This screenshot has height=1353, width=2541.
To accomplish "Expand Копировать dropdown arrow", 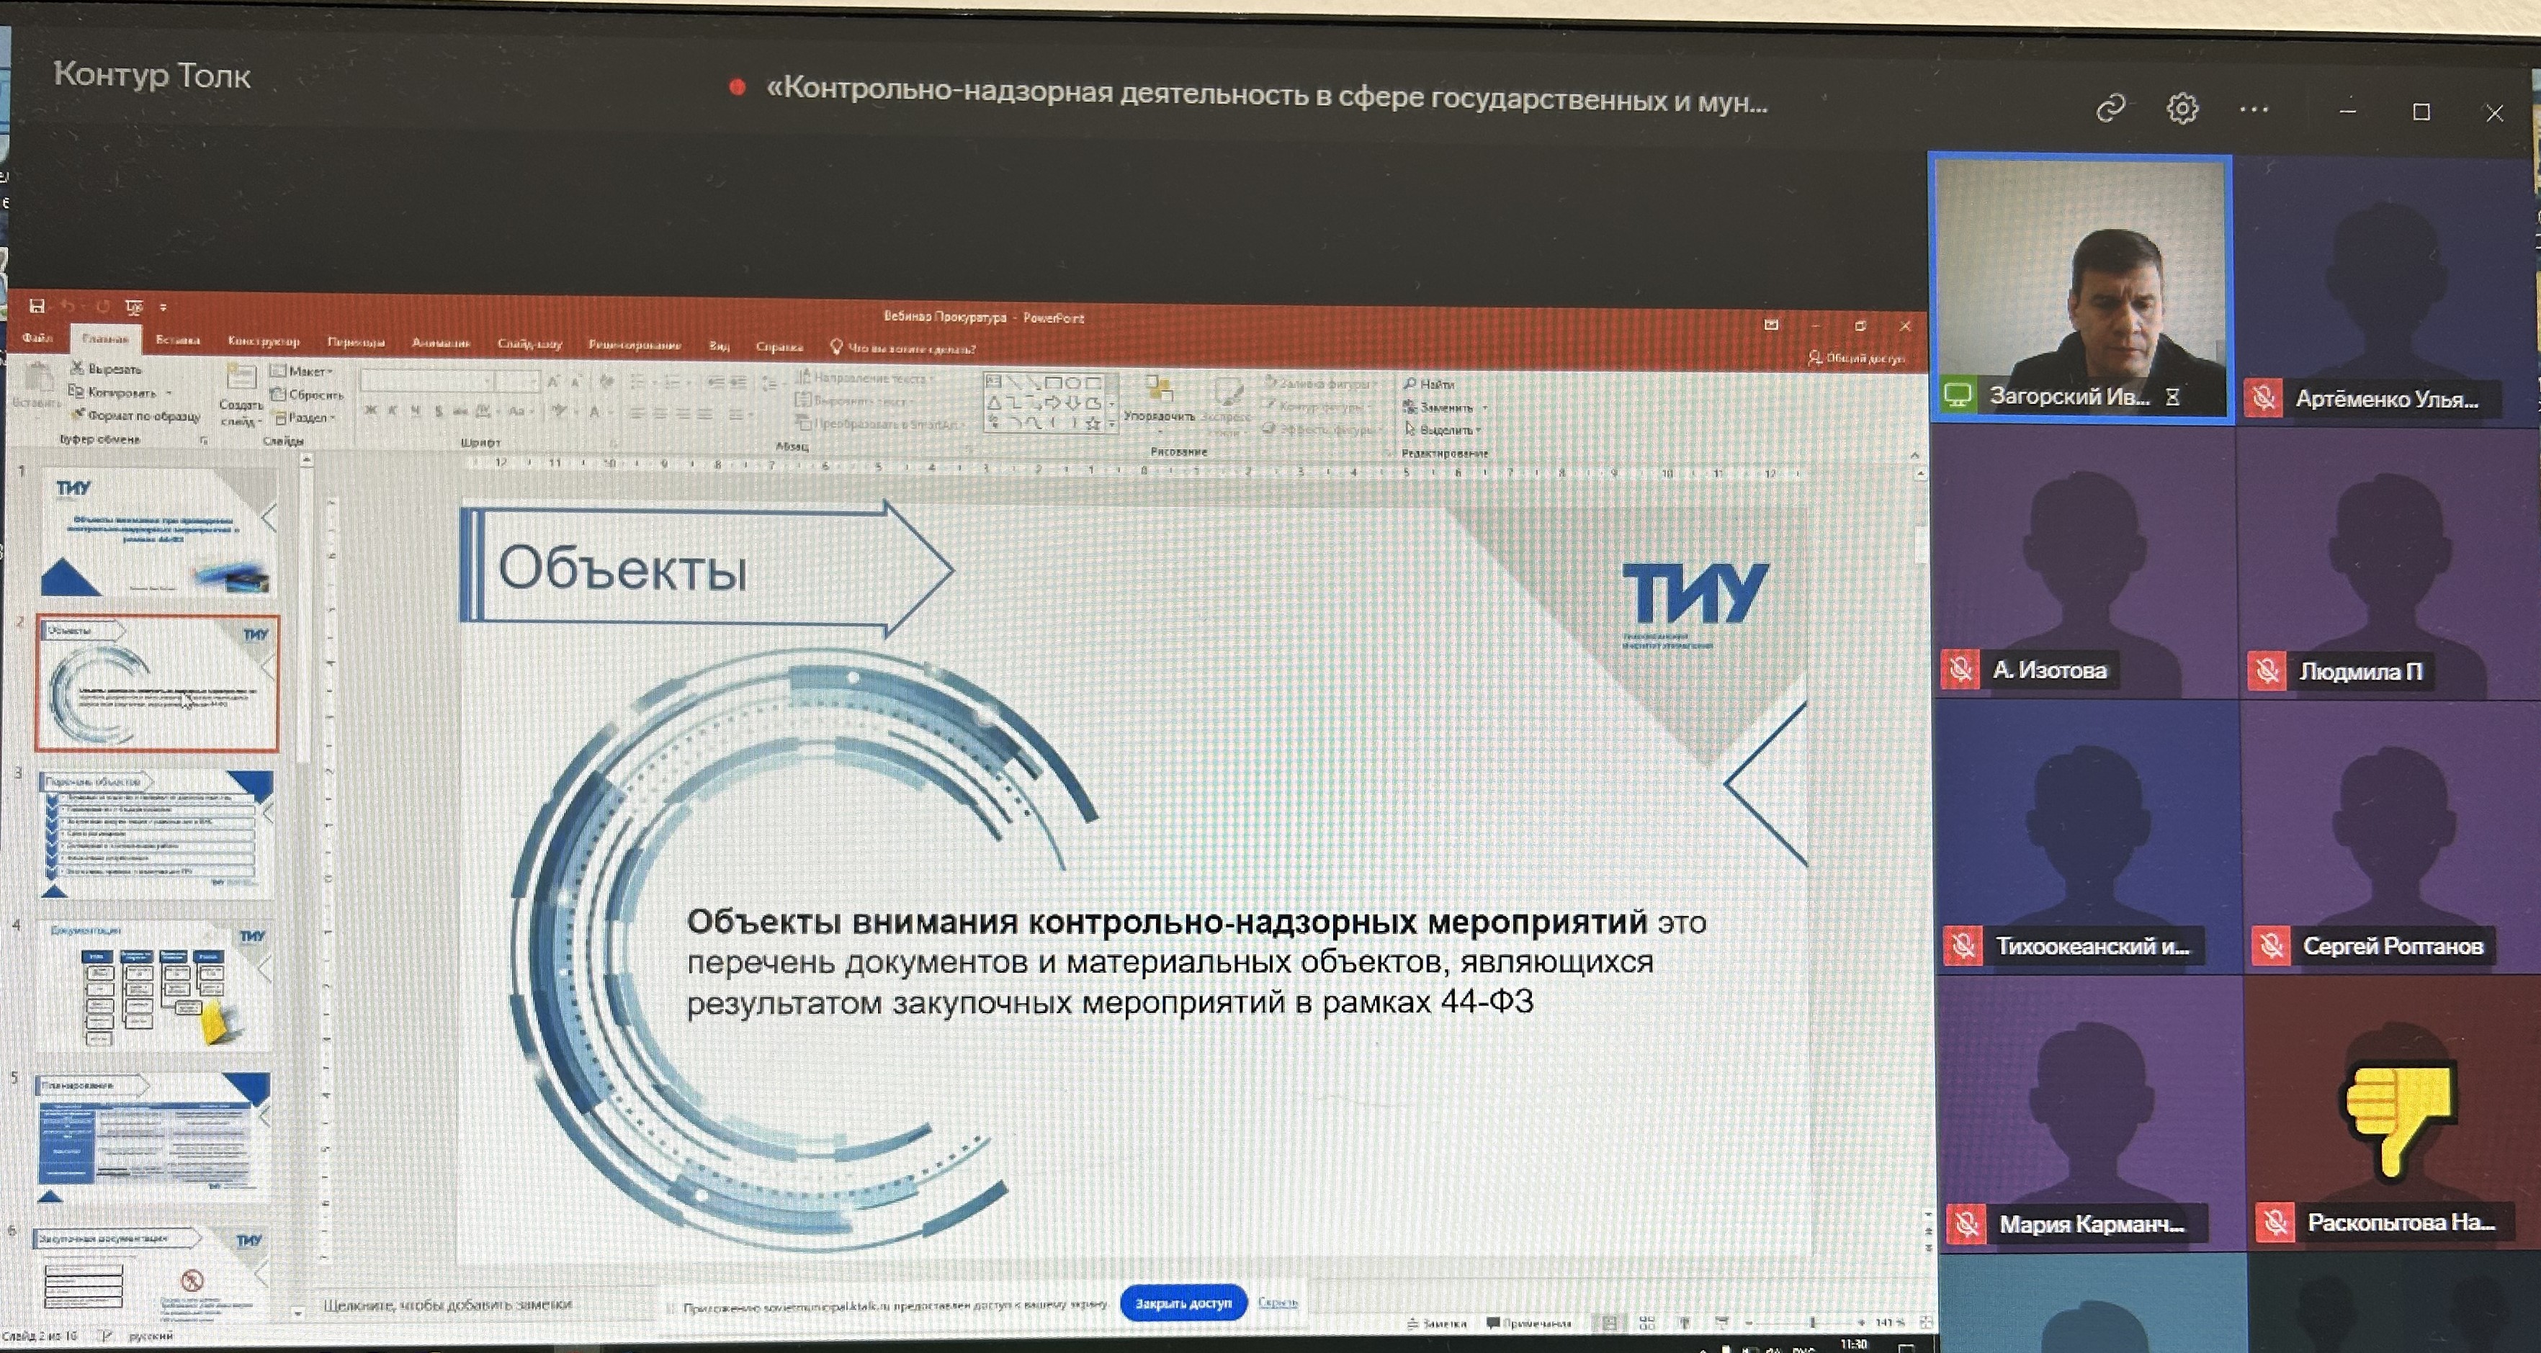I will [x=169, y=392].
